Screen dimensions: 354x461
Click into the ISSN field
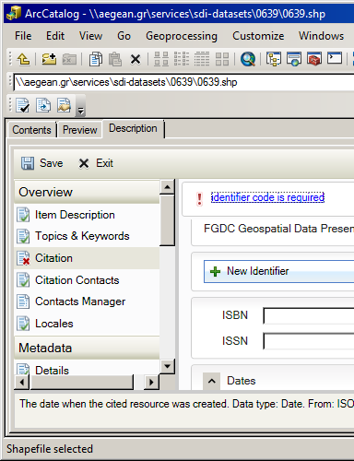coord(309,341)
